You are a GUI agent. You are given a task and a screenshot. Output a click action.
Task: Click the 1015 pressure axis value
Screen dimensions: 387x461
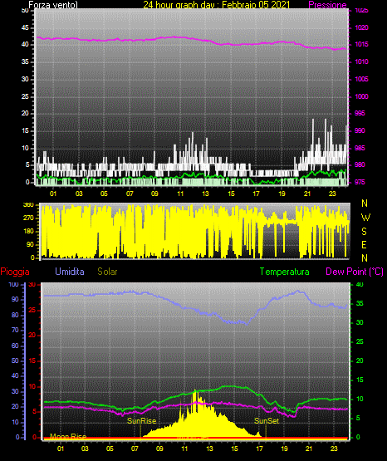361,44
